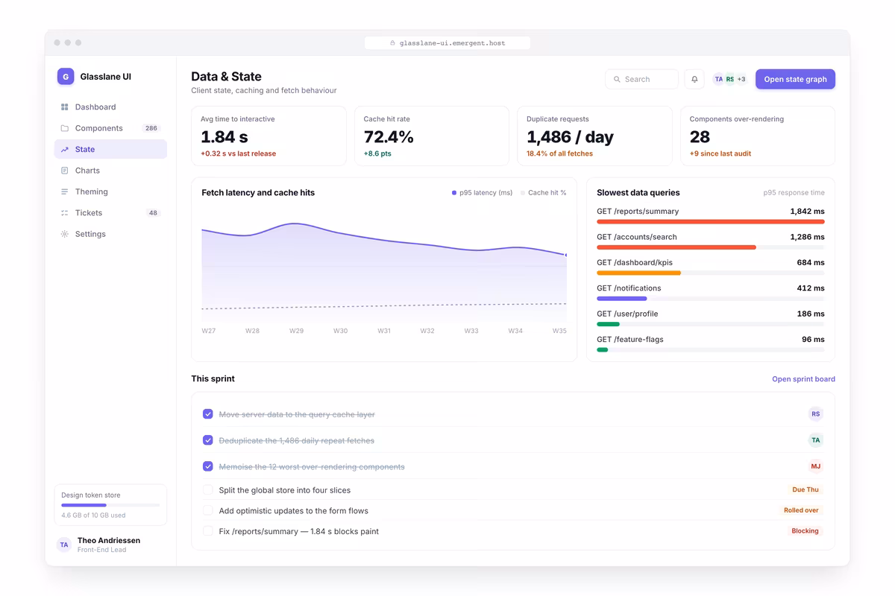Click the 4.6 GB of 10 GB used text
The image size is (895, 596).
93,516
